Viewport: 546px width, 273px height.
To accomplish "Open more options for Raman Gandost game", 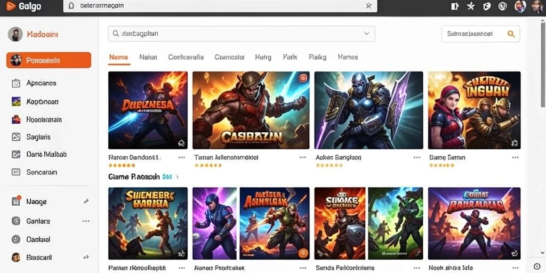I will coord(182,157).
